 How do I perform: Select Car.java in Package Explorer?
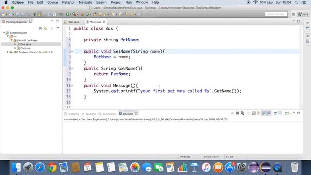tap(25, 48)
